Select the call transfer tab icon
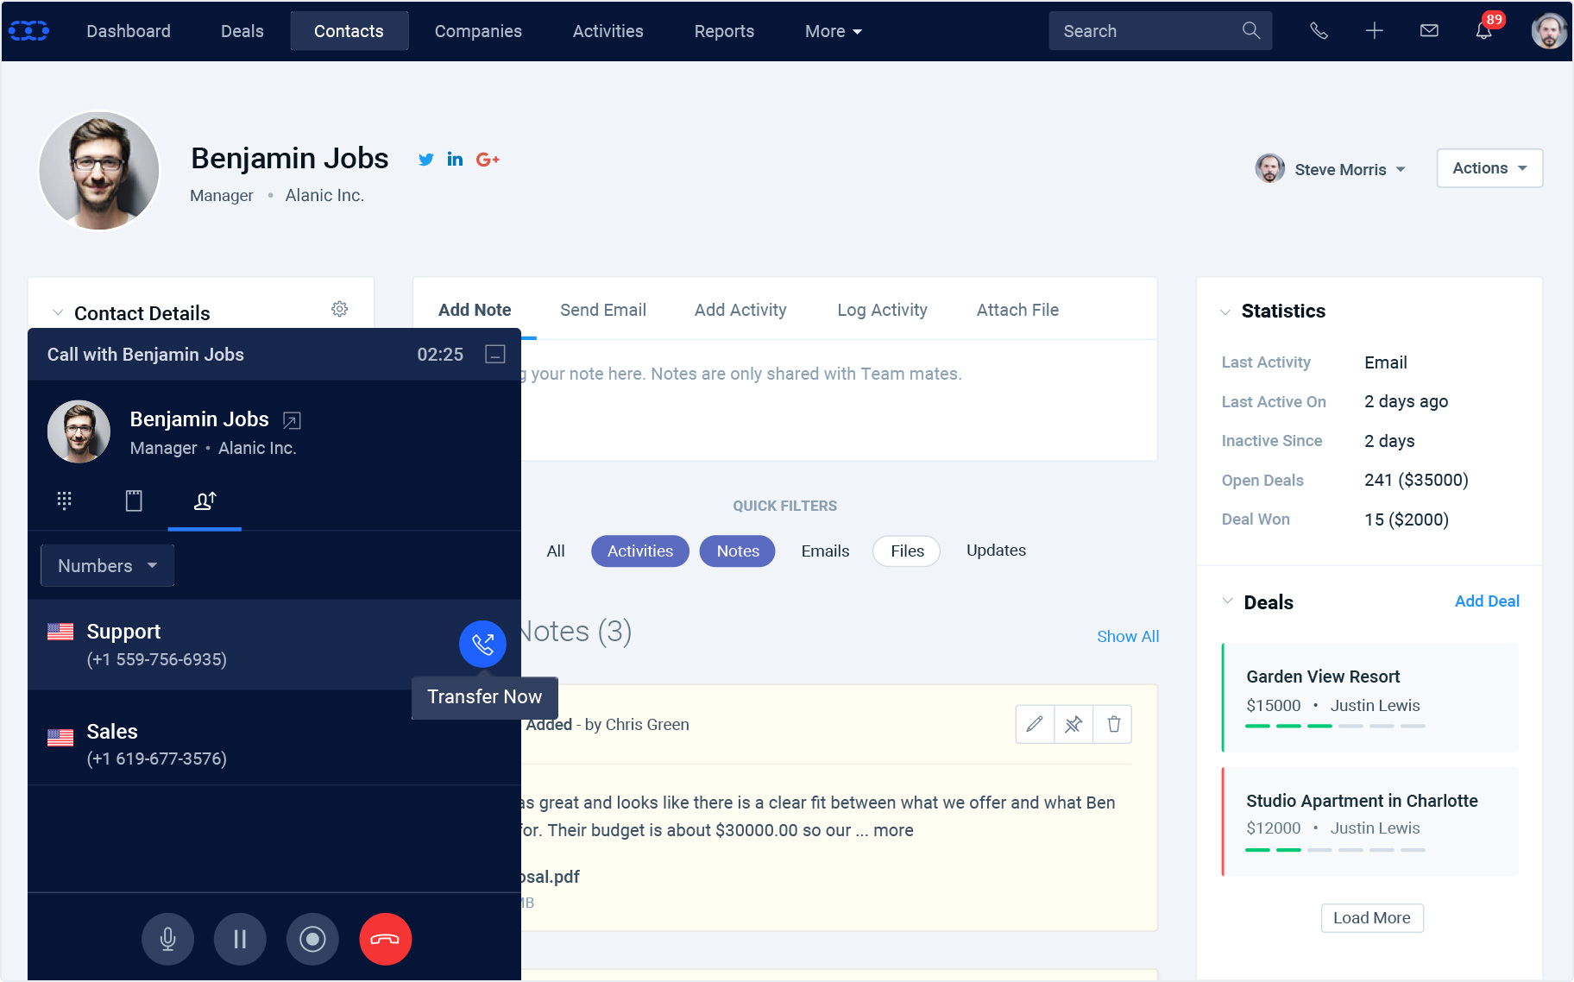The height and width of the screenshot is (982, 1574). click(x=205, y=500)
